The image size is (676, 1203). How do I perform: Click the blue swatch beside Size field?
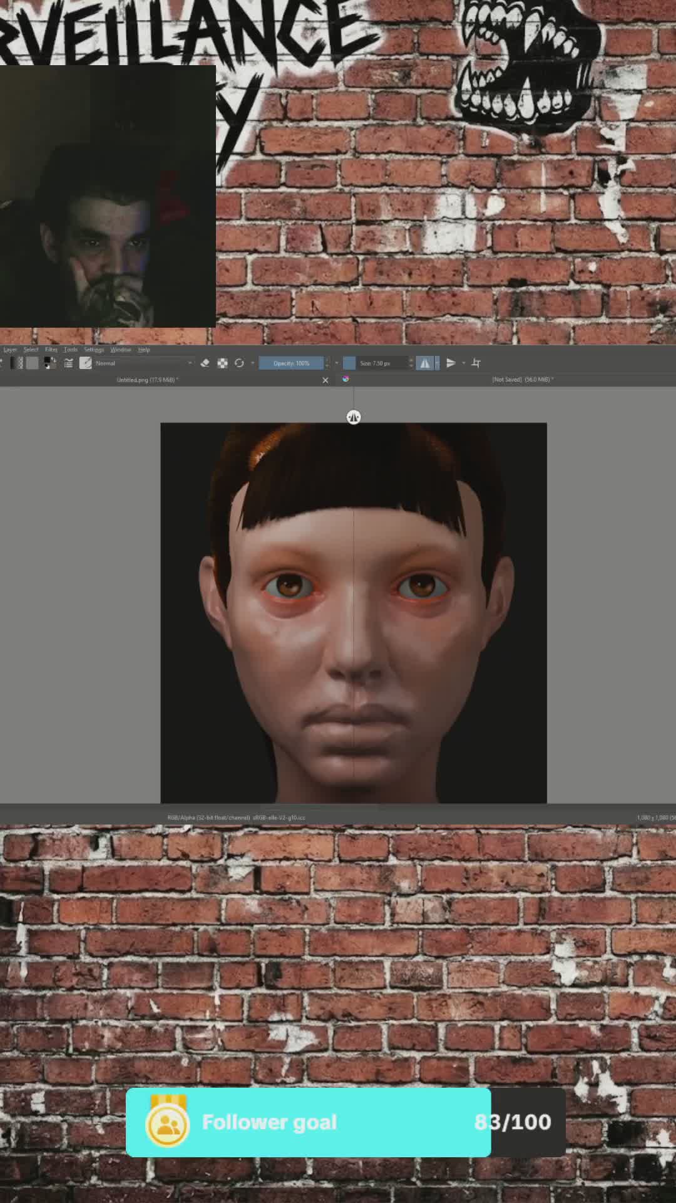pyautogui.click(x=349, y=363)
